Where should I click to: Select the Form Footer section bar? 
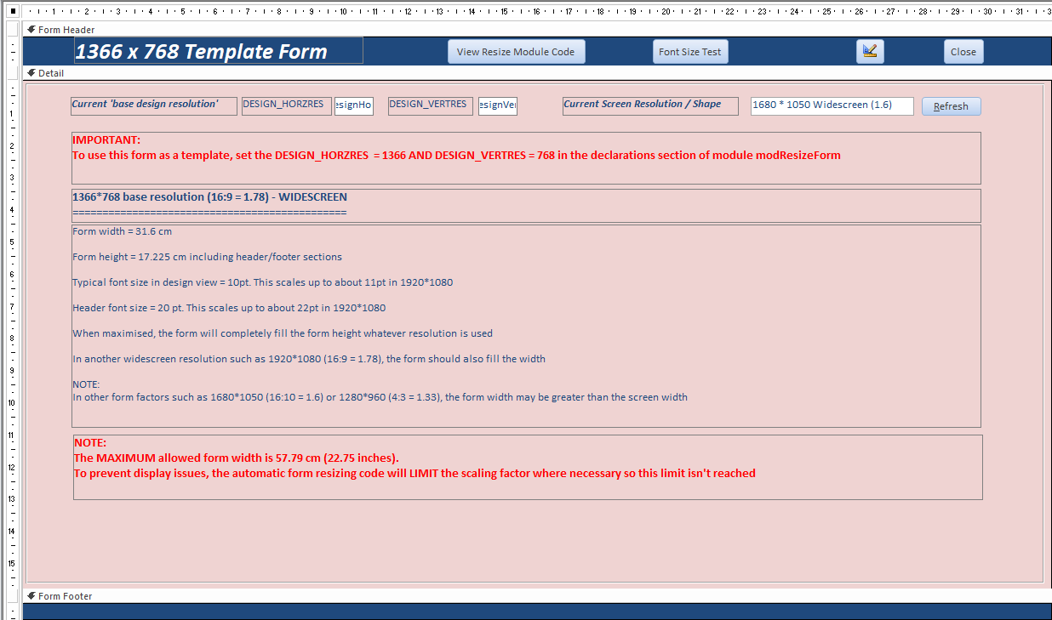coord(537,596)
